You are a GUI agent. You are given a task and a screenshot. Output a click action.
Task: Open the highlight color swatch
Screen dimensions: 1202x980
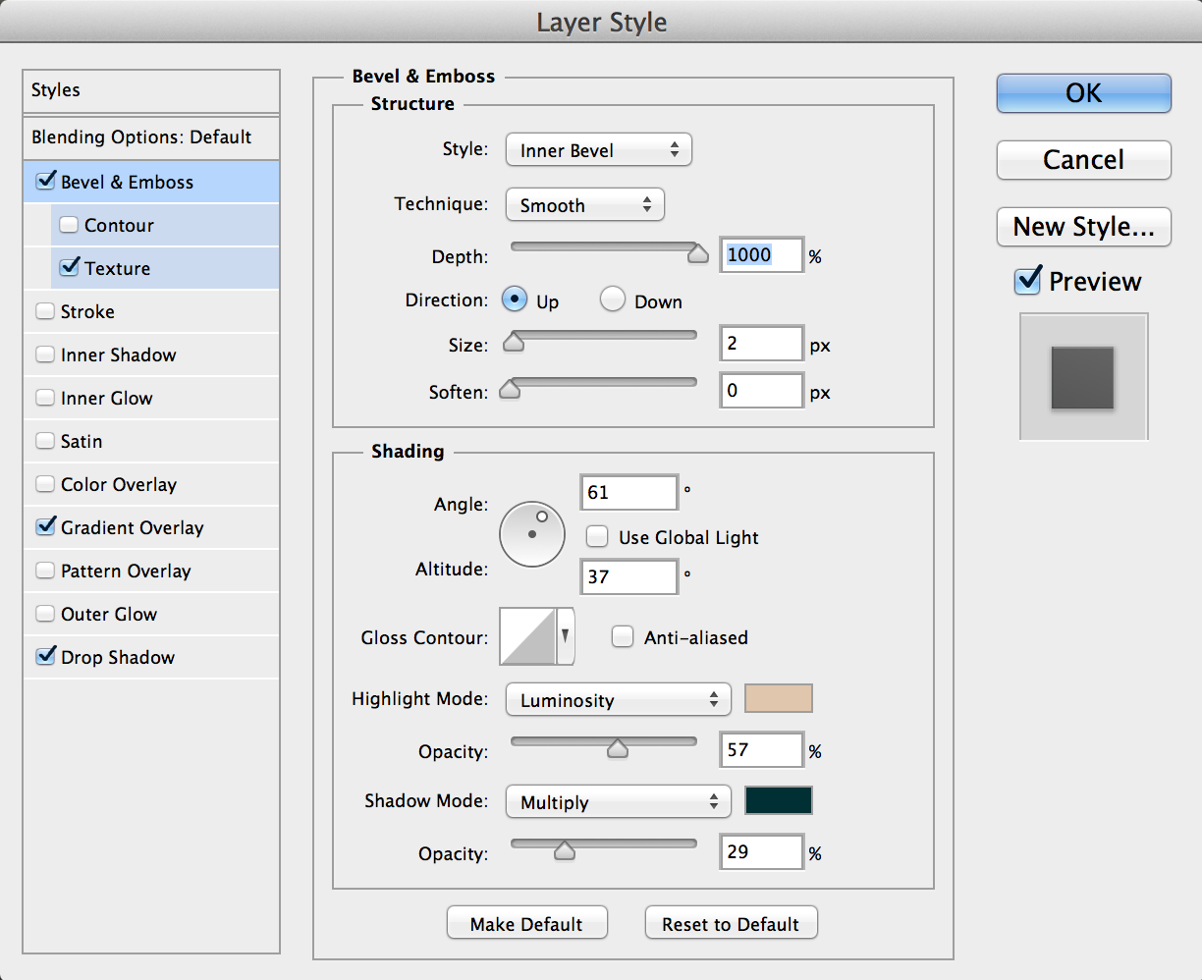[x=779, y=699]
